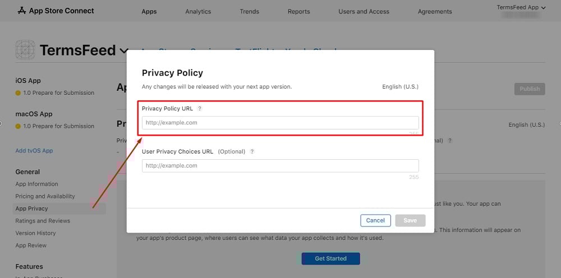The height and width of the screenshot is (278, 561).
Task: Click the TermsFeed app icon thumbnail
Action: (x=25, y=50)
